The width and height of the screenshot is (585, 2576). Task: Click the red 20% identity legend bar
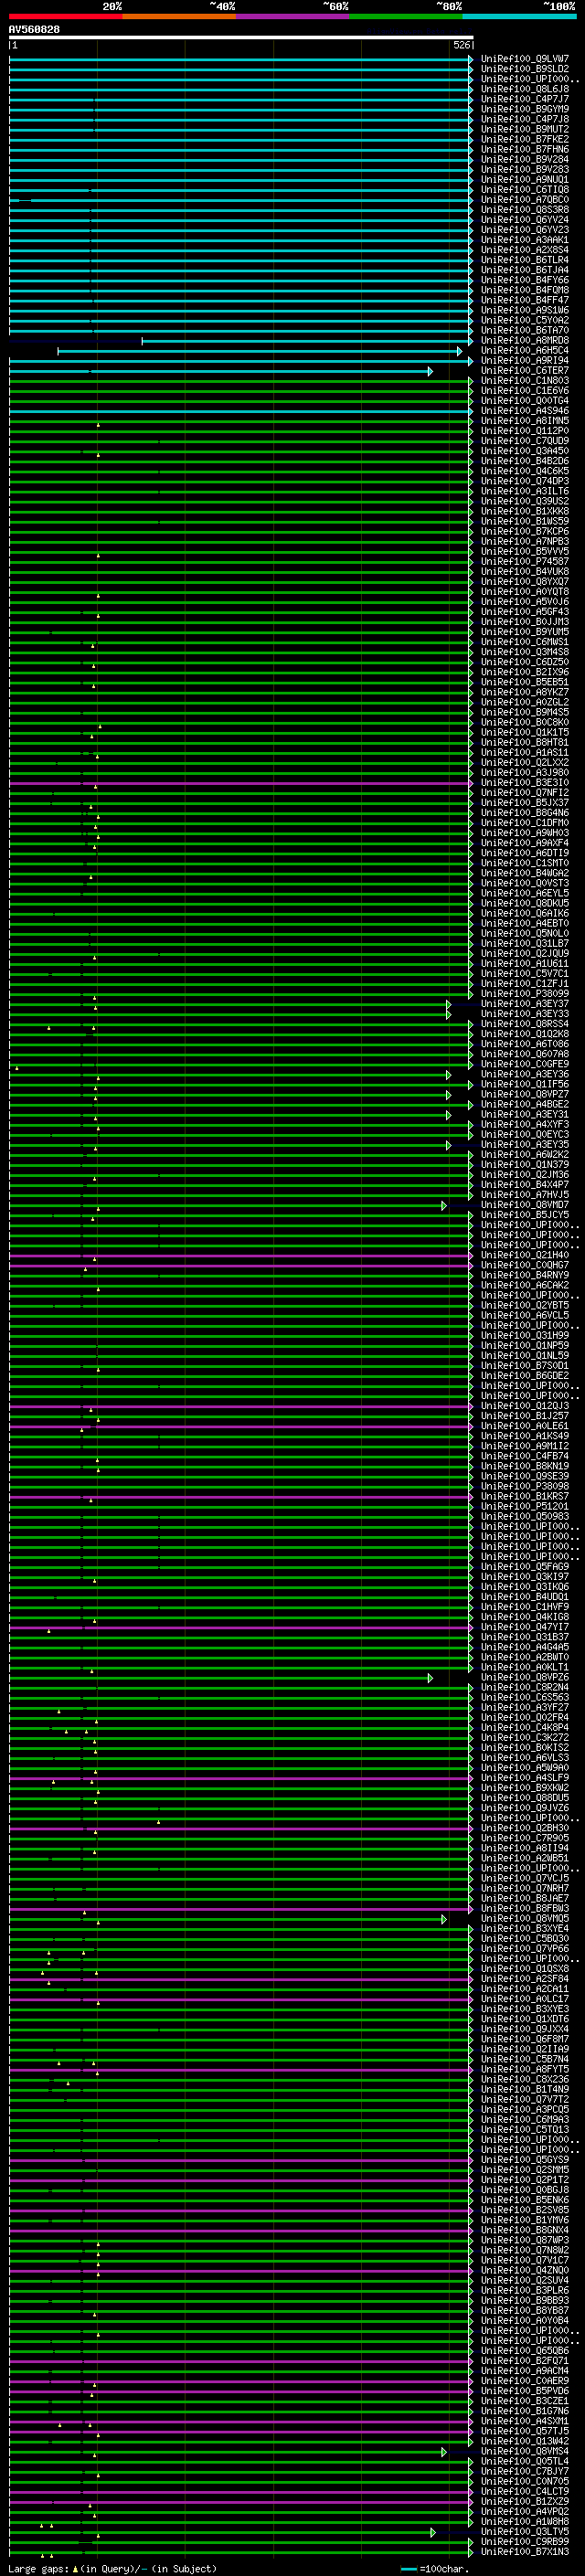coord(65,16)
